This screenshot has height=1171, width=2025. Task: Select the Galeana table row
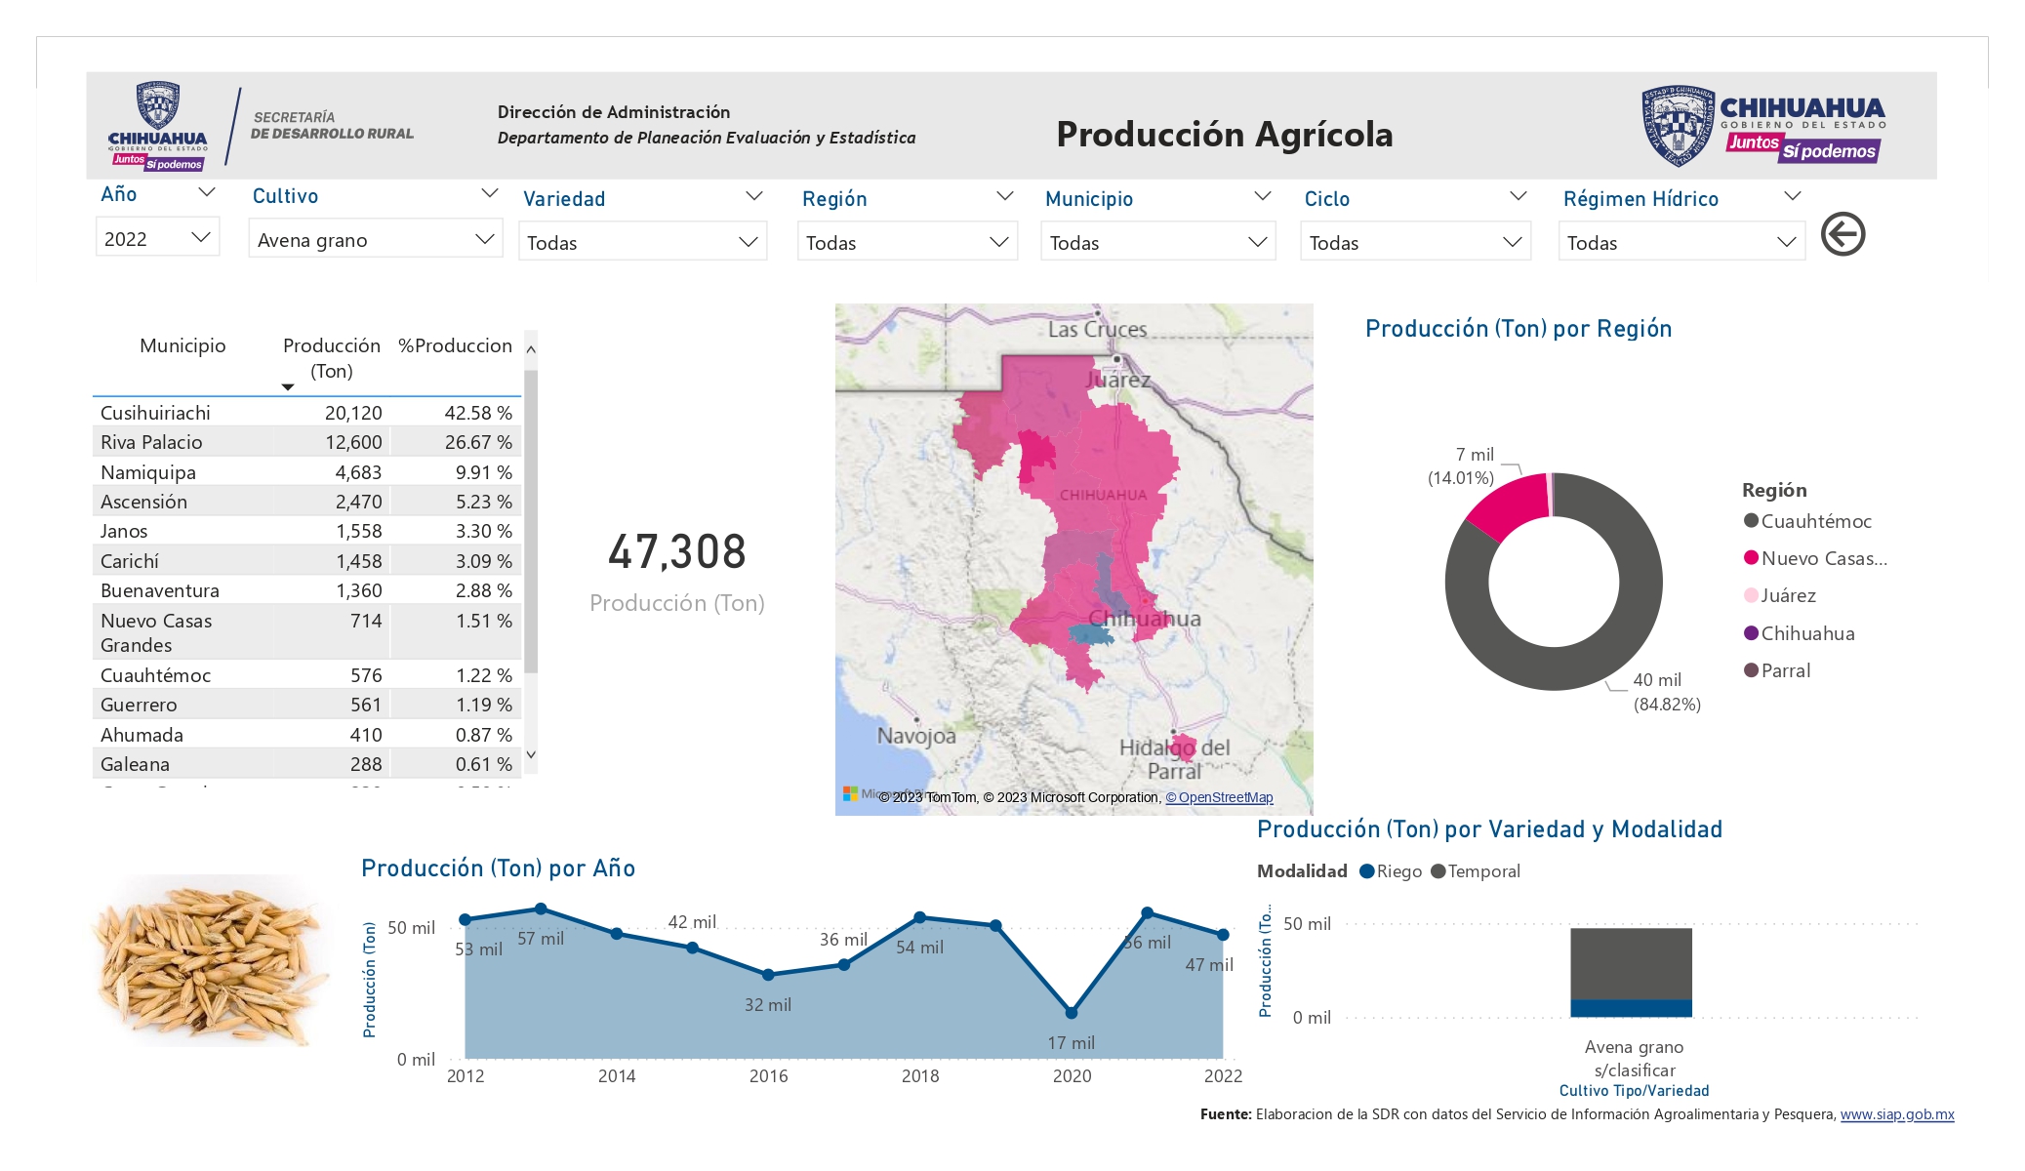307,764
